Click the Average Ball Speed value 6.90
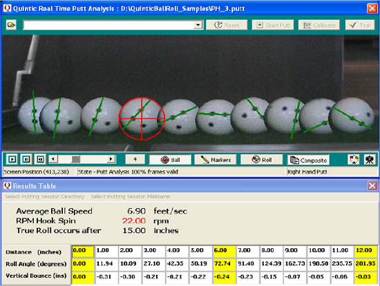Screen dimensions: 380x286 tap(136, 211)
